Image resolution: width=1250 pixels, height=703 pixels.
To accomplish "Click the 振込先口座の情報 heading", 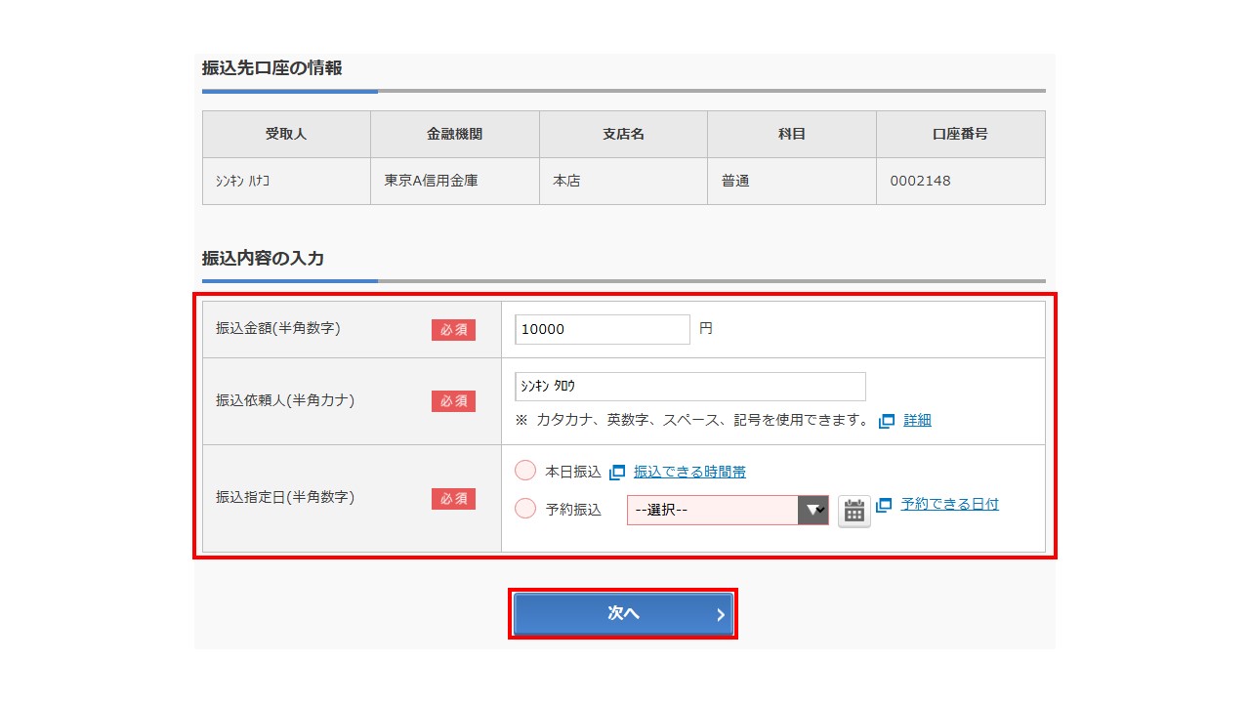I will tap(271, 67).
